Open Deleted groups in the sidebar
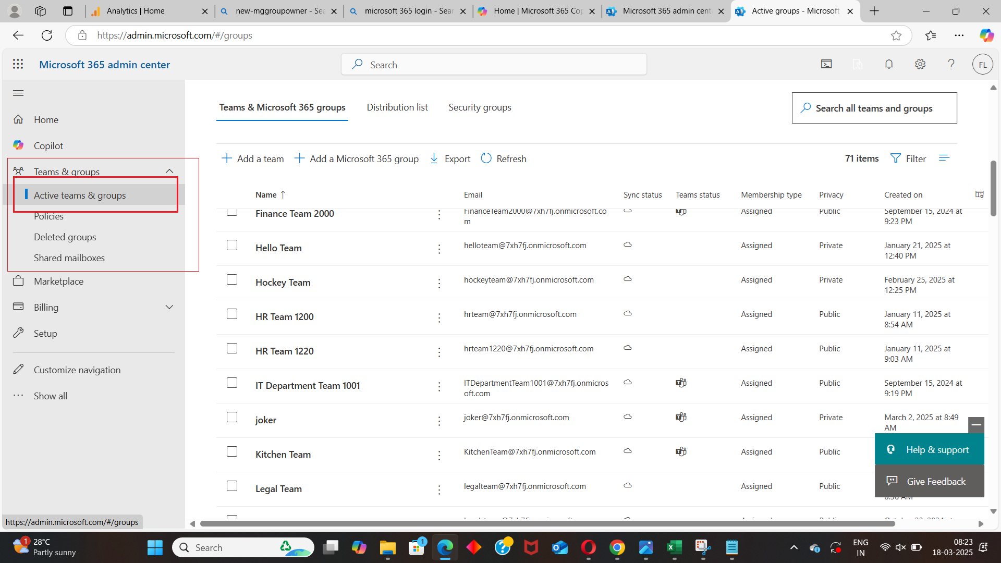Image resolution: width=1001 pixels, height=563 pixels. (65, 237)
